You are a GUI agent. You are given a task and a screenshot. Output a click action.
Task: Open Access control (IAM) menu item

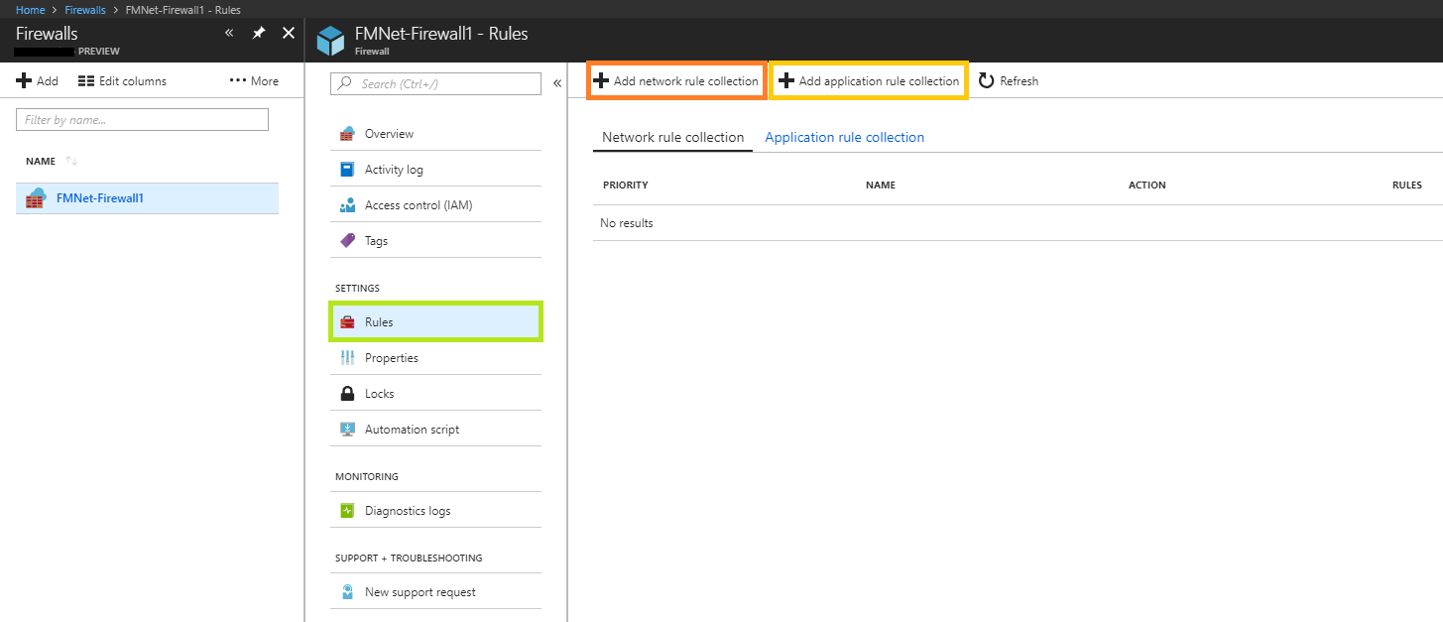pos(436,205)
